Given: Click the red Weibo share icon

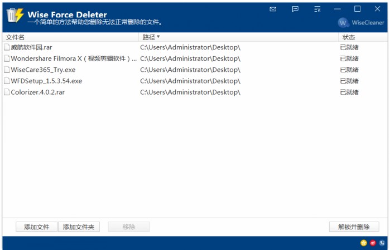Looking at the screenshot, I should [x=373, y=243].
